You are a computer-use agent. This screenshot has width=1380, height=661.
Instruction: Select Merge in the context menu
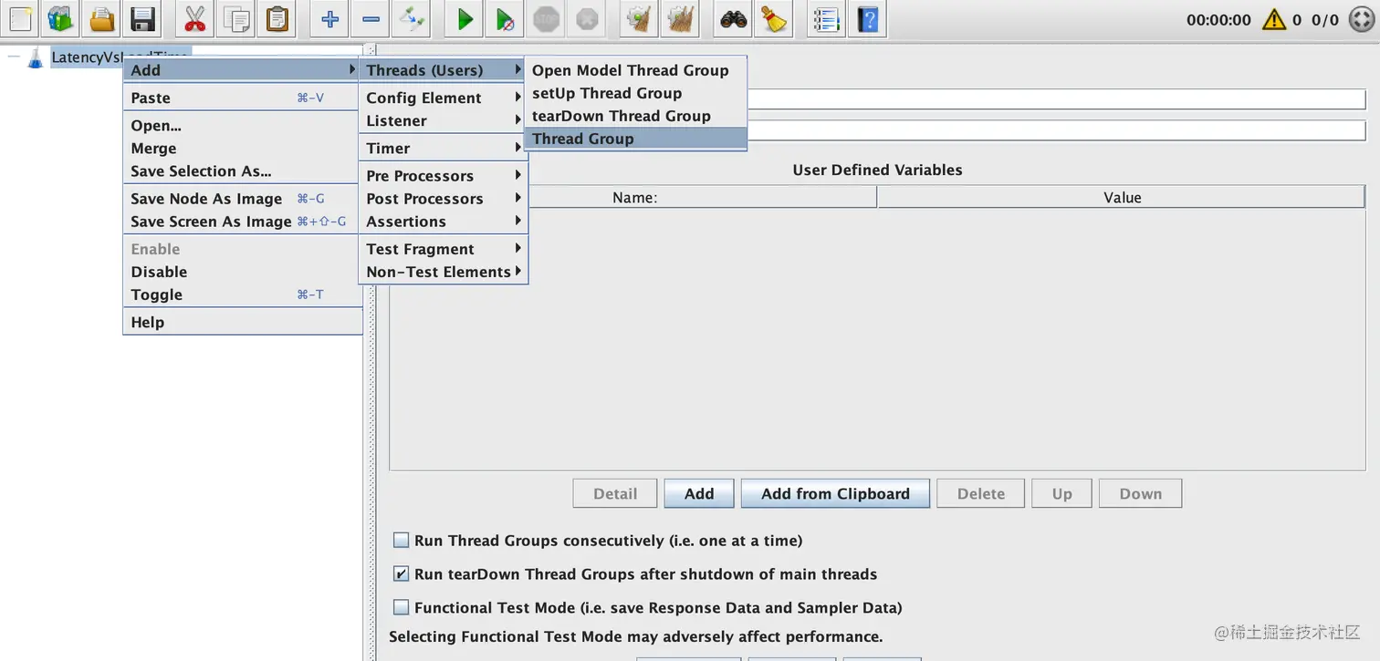241,149
